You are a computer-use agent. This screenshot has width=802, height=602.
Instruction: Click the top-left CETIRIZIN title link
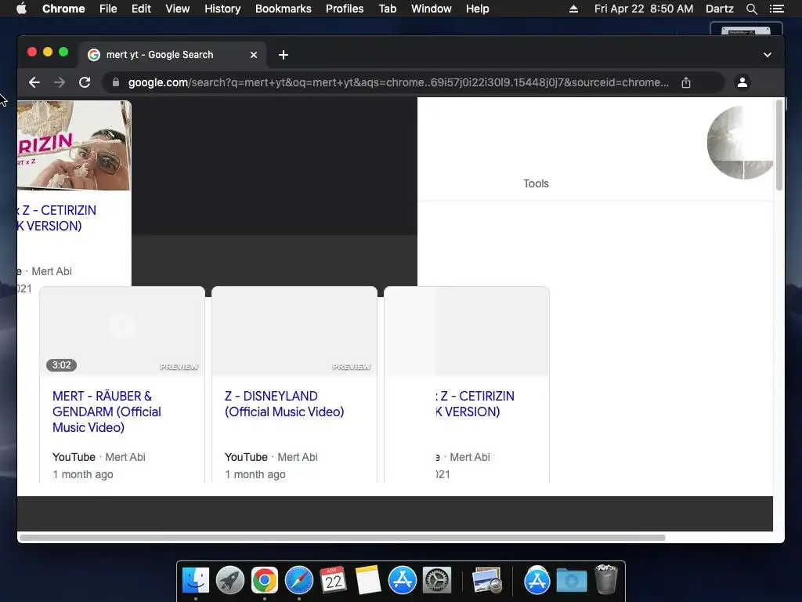56,218
